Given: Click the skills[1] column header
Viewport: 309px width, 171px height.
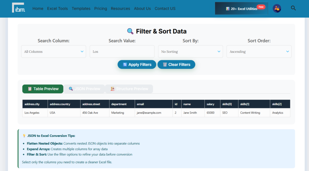Looking at the screenshot, I should tap(254, 104).
